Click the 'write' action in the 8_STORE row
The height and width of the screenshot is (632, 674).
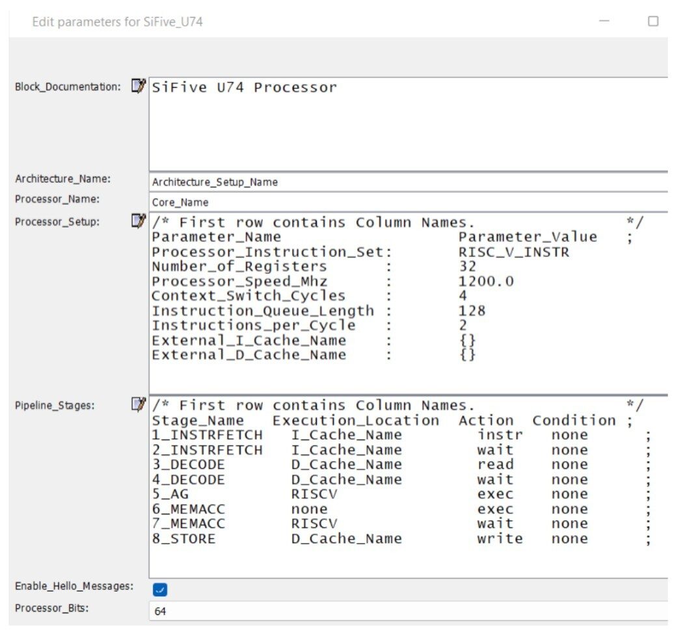pyautogui.click(x=499, y=538)
